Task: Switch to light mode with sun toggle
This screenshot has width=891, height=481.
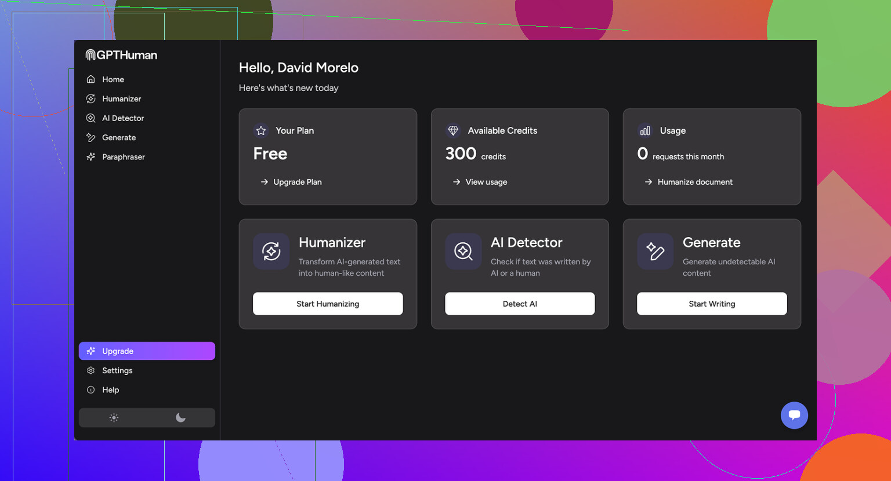Action: (x=114, y=418)
